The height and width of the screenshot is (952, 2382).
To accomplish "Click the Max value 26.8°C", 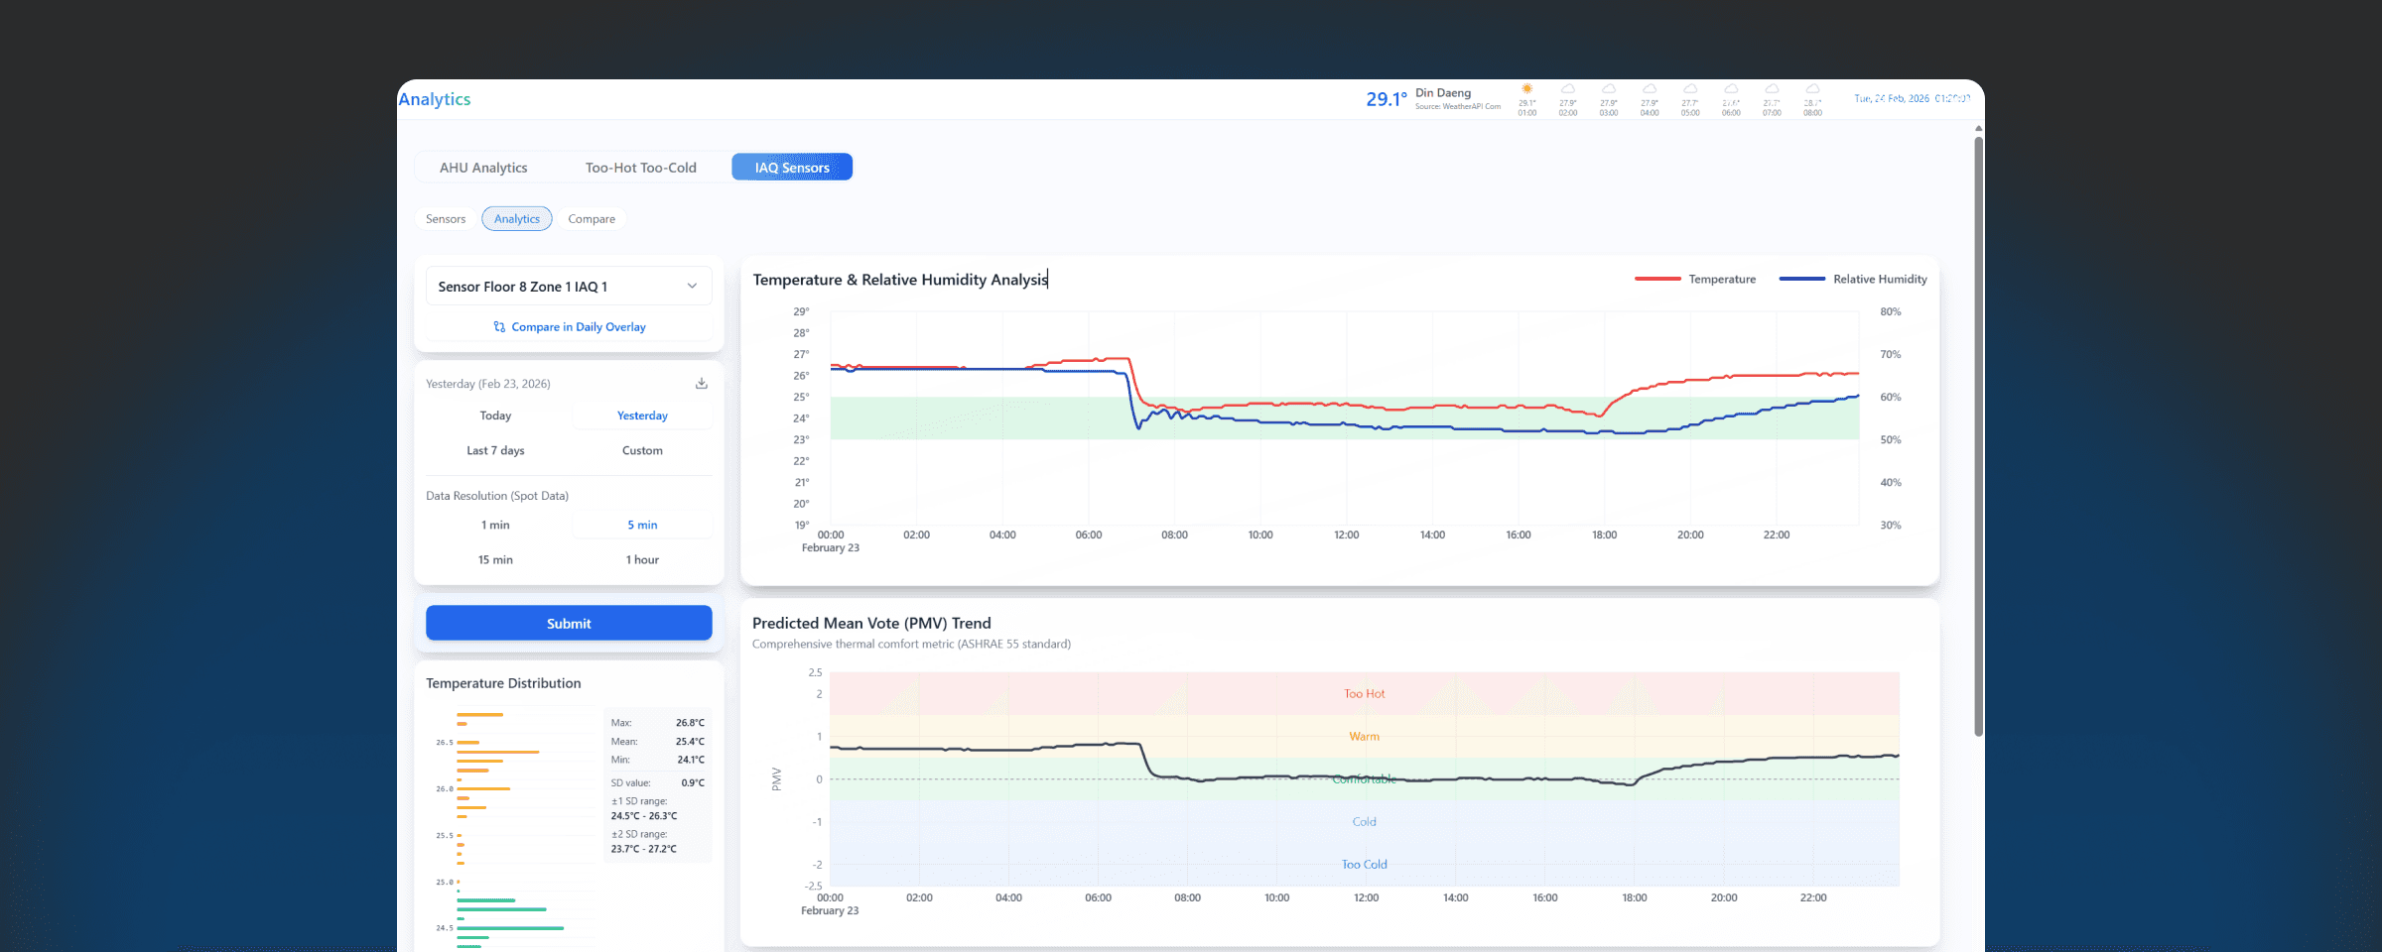I will click(x=690, y=723).
